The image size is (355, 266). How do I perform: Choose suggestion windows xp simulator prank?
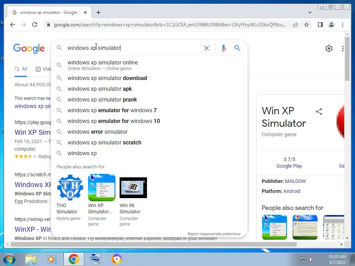[x=149, y=99]
